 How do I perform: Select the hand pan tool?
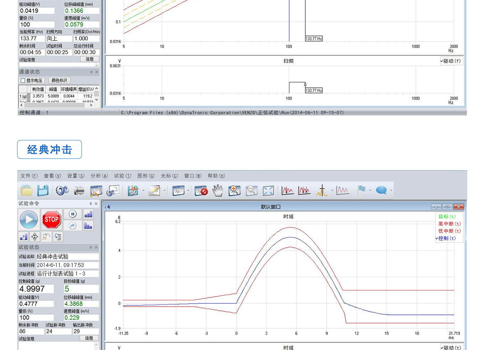pyautogui.click(x=217, y=190)
